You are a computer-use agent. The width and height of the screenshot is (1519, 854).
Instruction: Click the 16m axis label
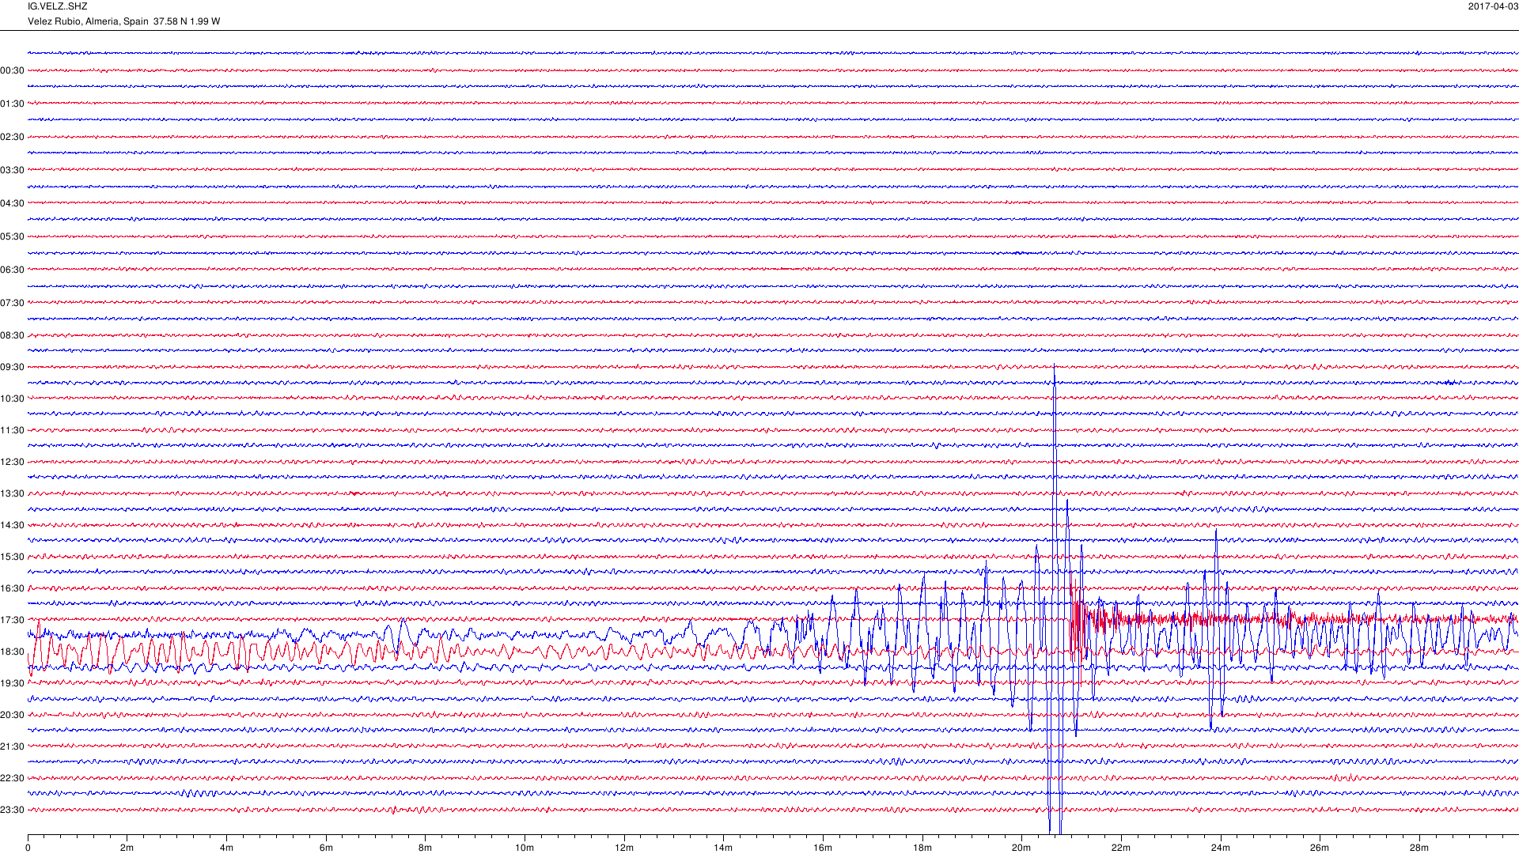[823, 848]
